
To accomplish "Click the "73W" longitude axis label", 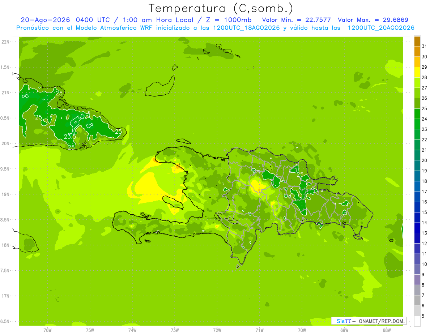I will (175, 330).
